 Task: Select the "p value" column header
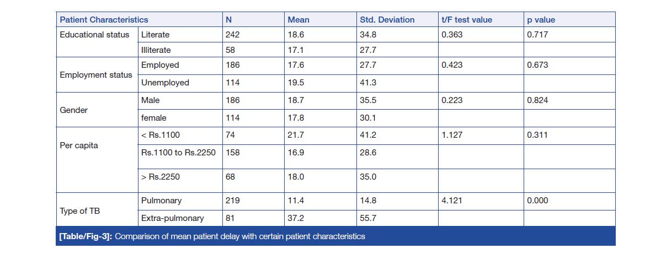541,20
